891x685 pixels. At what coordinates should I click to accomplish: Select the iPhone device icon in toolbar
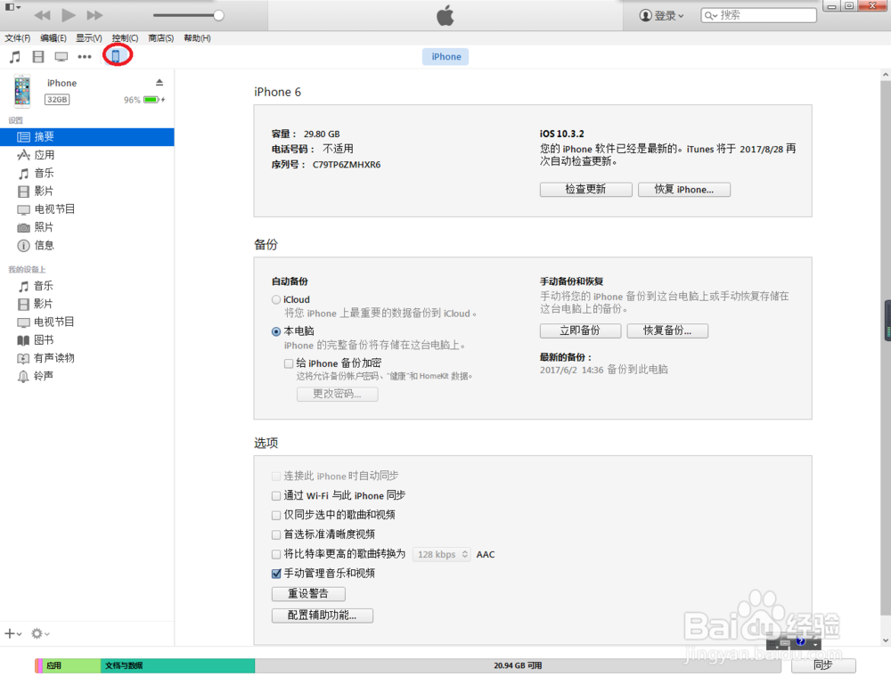116,56
